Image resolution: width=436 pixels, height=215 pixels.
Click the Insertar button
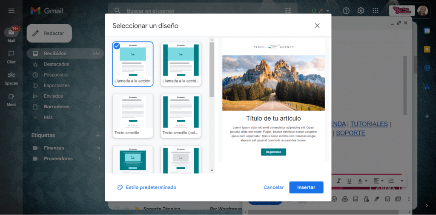coord(306,187)
